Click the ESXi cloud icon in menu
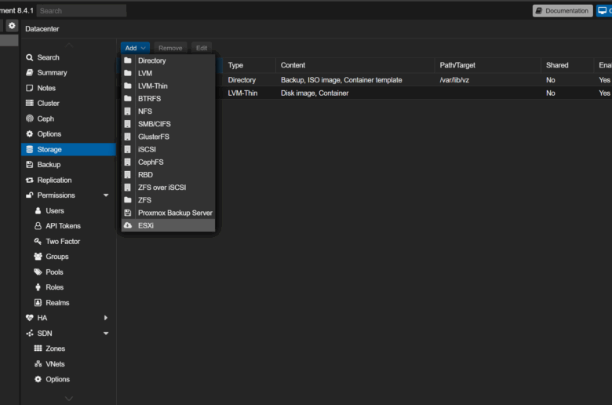 [128, 225]
